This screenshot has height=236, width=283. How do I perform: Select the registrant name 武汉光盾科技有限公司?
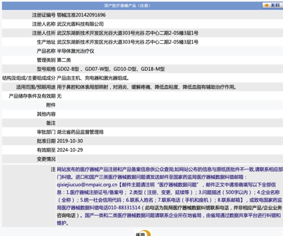[80, 24]
